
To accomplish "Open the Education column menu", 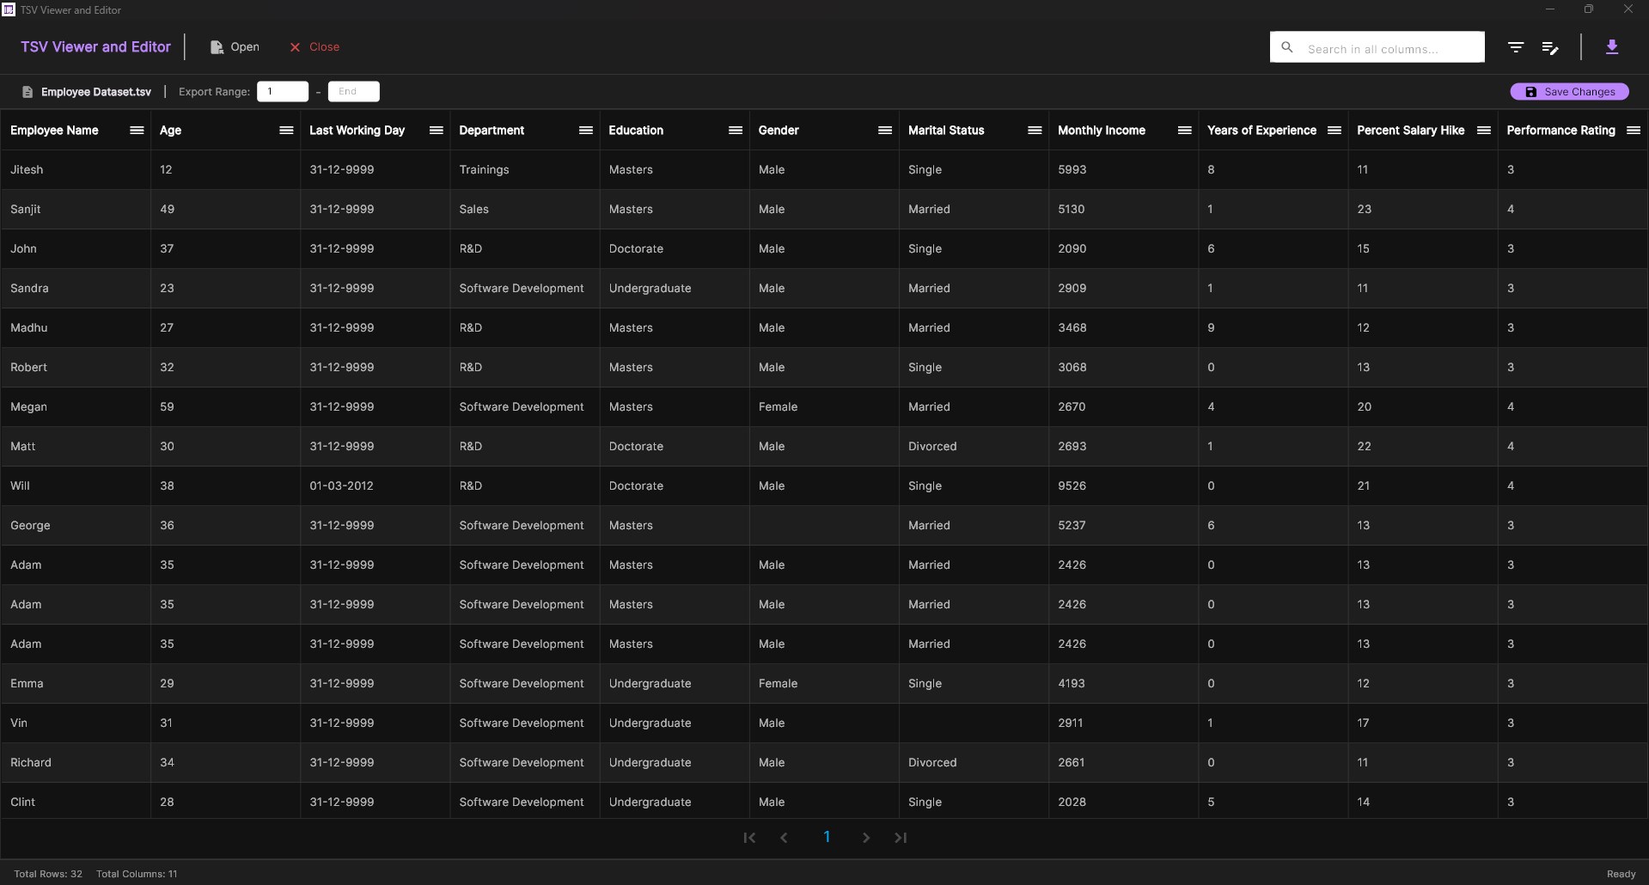I will tap(735, 131).
